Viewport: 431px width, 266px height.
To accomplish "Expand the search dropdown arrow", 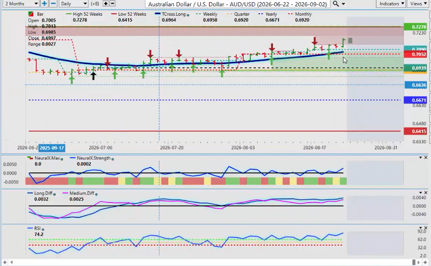I will click(343, 4).
